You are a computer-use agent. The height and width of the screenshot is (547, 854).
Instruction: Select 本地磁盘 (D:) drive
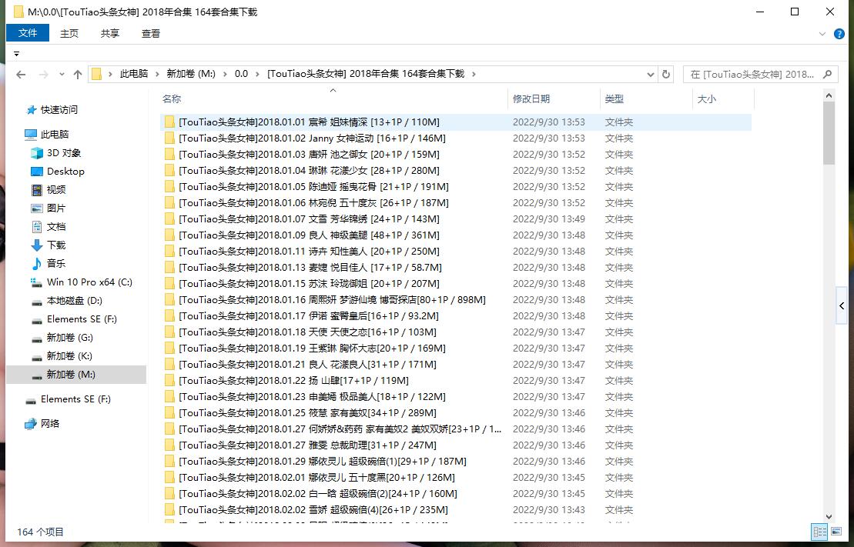[x=74, y=301]
